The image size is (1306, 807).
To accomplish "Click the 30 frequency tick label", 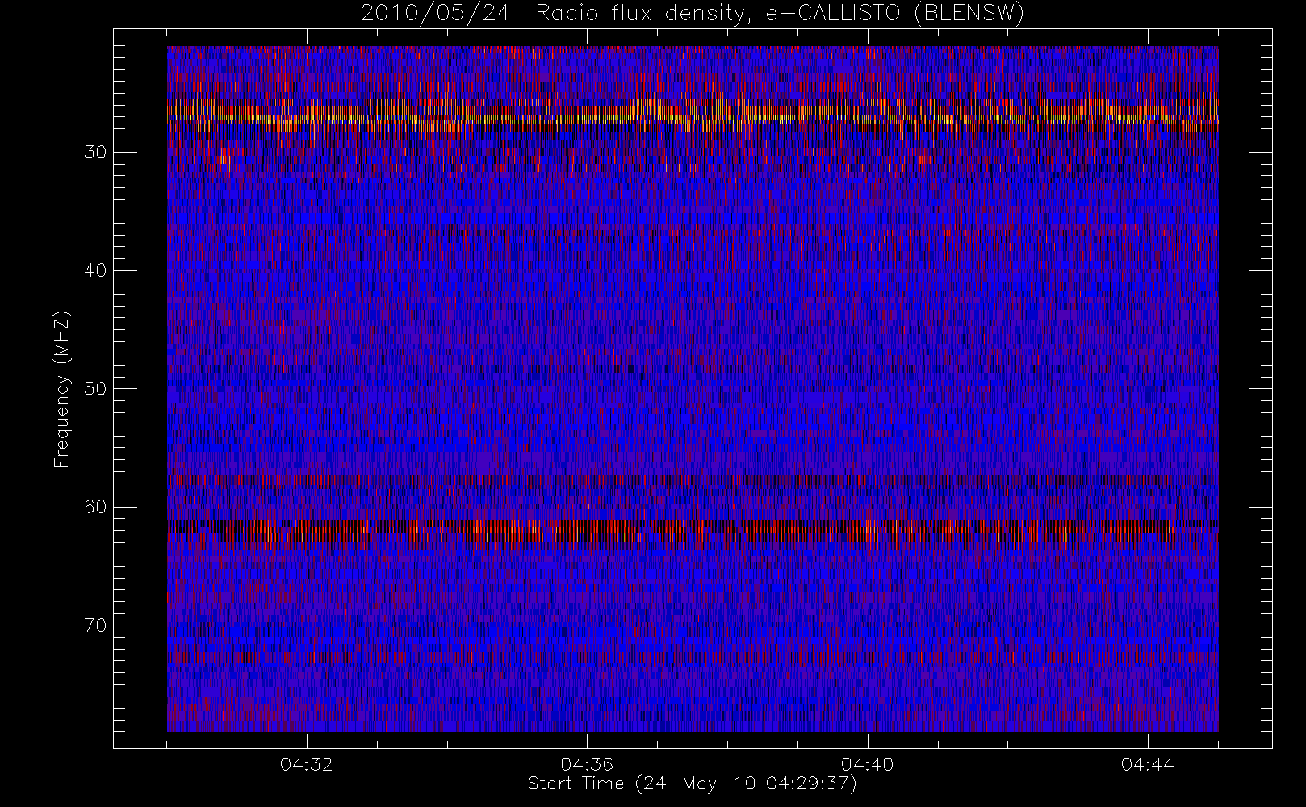I will pyautogui.click(x=95, y=153).
